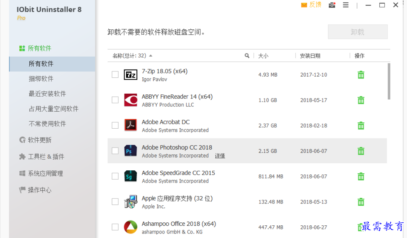The width and height of the screenshot is (407, 238).
Task: Click the trash icon for ABBYY FineReader 14
Action: point(361,100)
